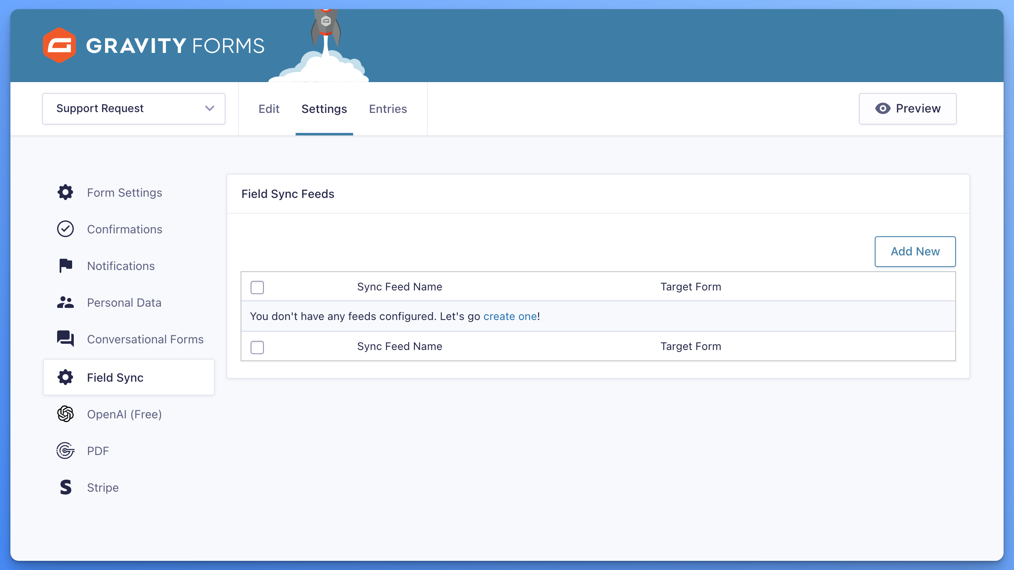Tick the header row select-all checkbox

(x=257, y=287)
